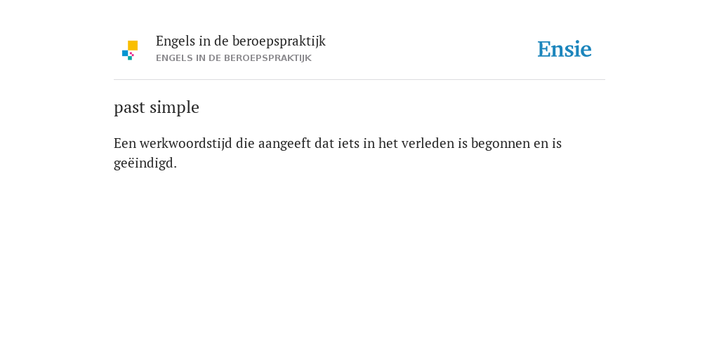719x359 pixels.
Task: Click the word 'past' in the heading
Action: click(129, 108)
